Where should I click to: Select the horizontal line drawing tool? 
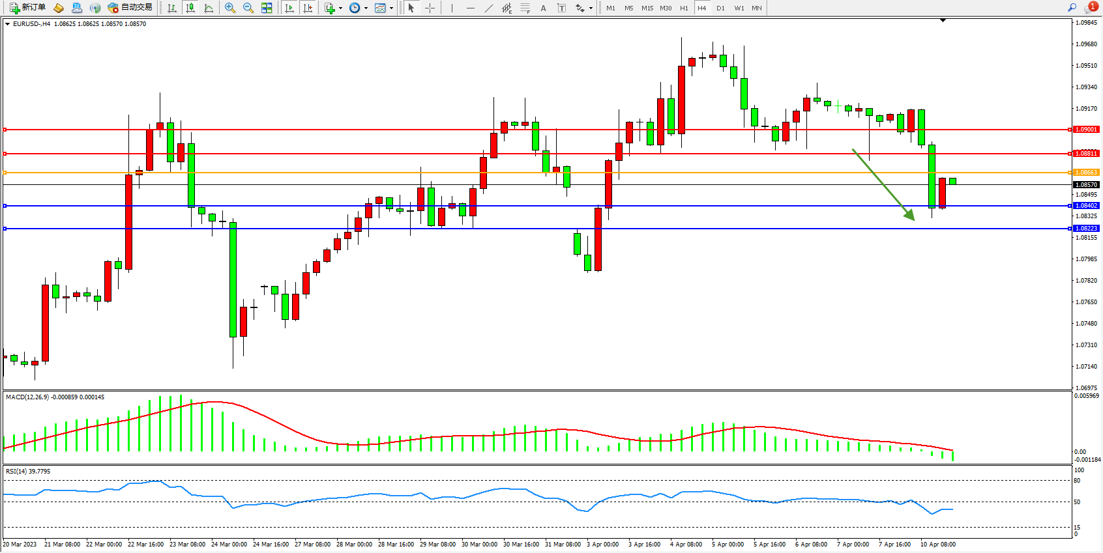click(471, 8)
